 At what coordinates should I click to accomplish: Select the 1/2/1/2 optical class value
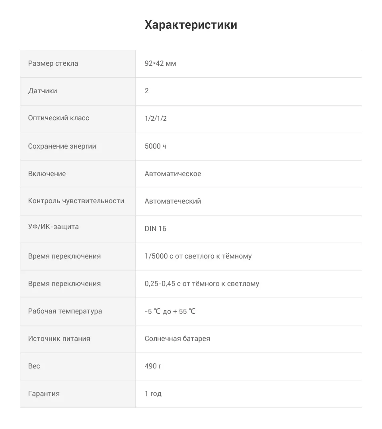(156, 118)
